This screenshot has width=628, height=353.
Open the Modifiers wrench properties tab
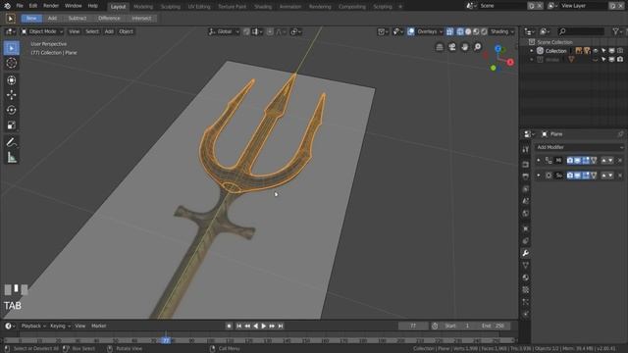tap(526, 253)
